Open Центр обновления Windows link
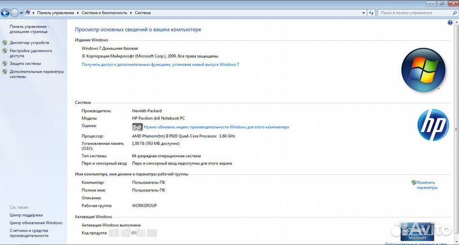 pos(36,223)
